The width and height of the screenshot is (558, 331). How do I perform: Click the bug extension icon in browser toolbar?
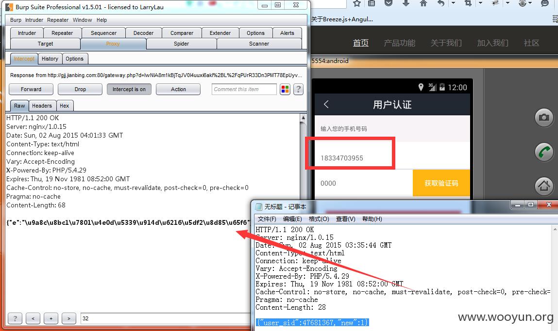coord(495,3)
